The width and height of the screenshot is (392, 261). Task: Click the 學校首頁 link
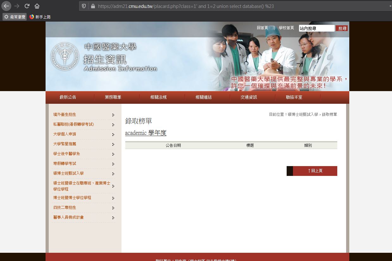point(286,28)
